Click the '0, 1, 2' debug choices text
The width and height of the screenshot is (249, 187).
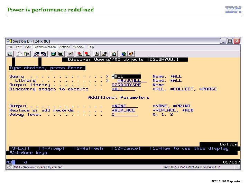pyautogui.click(x=163, y=115)
